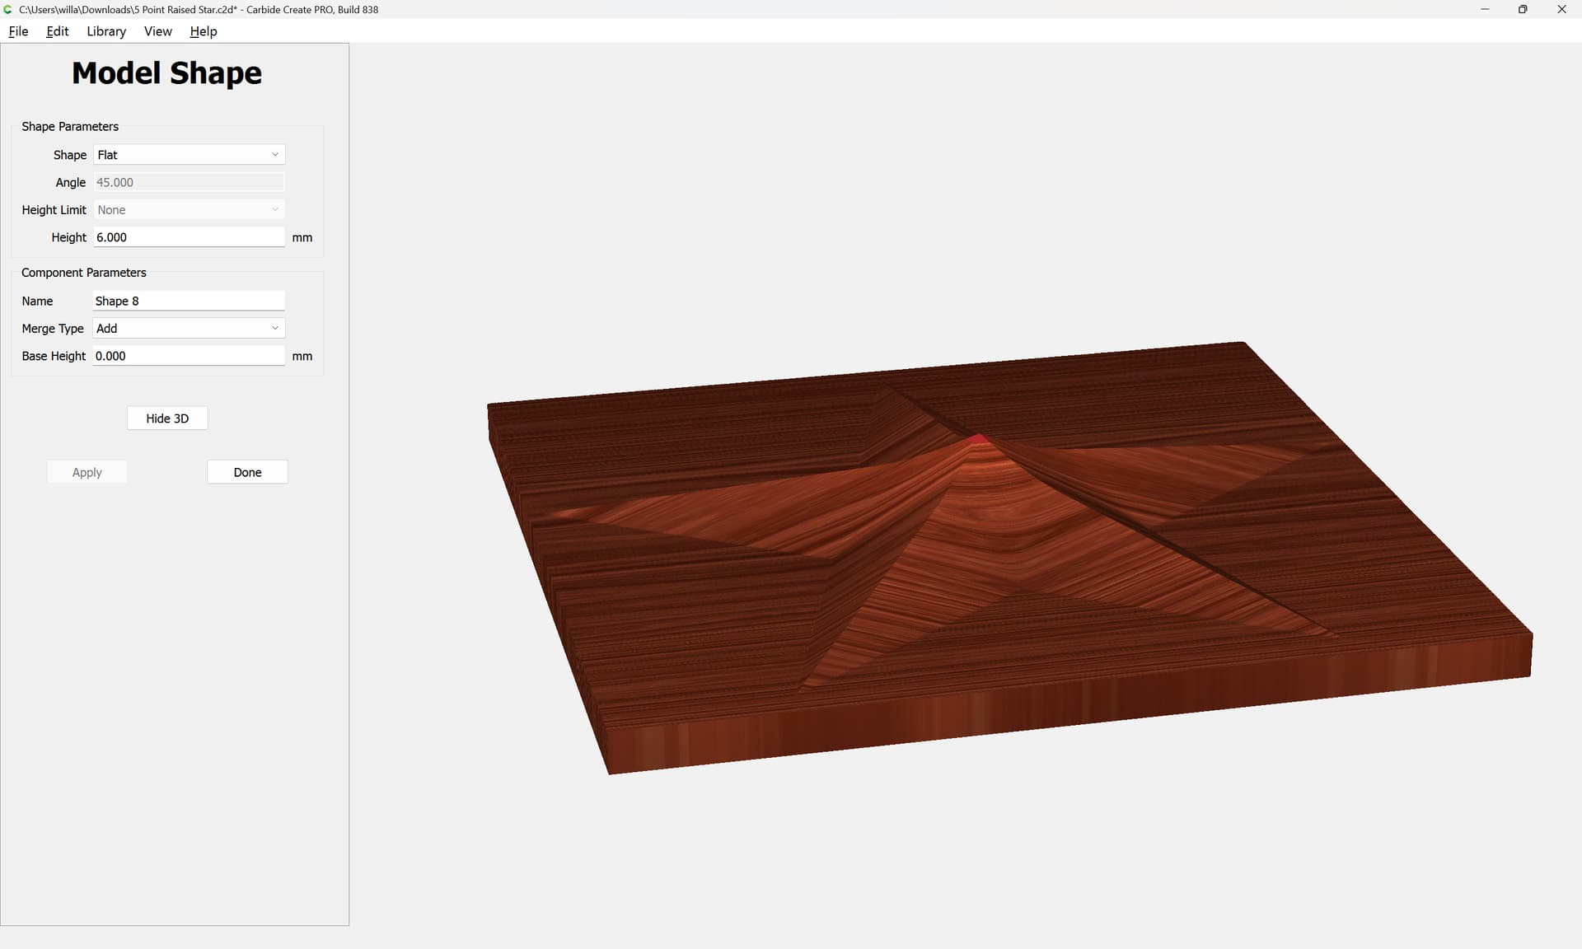This screenshot has width=1582, height=949.
Task: Open the Library menu
Action: click(x=106, y=31)
